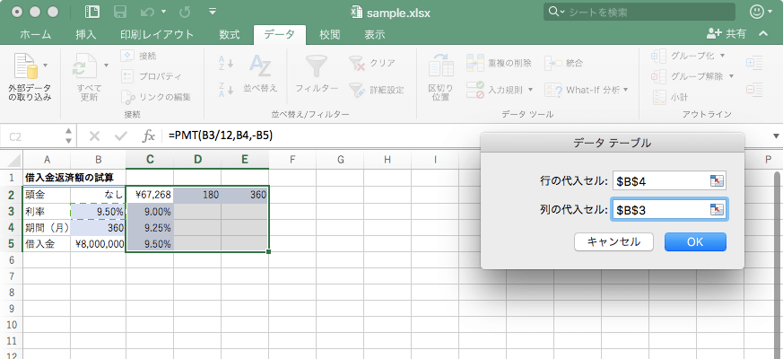Image resolution: width=783 pixels, height=359 pixels.
Task: Click the filter funnel icon
Action: pyautogui.click(x=316, y=68)
